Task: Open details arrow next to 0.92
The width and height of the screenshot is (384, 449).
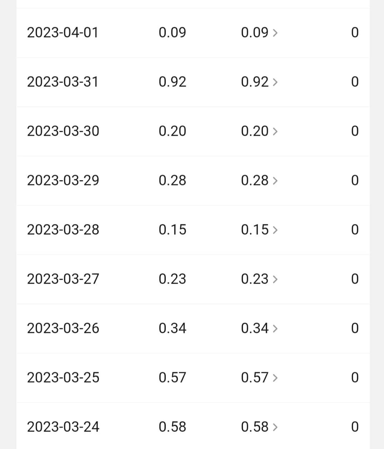Action: [x=275, y=82]
